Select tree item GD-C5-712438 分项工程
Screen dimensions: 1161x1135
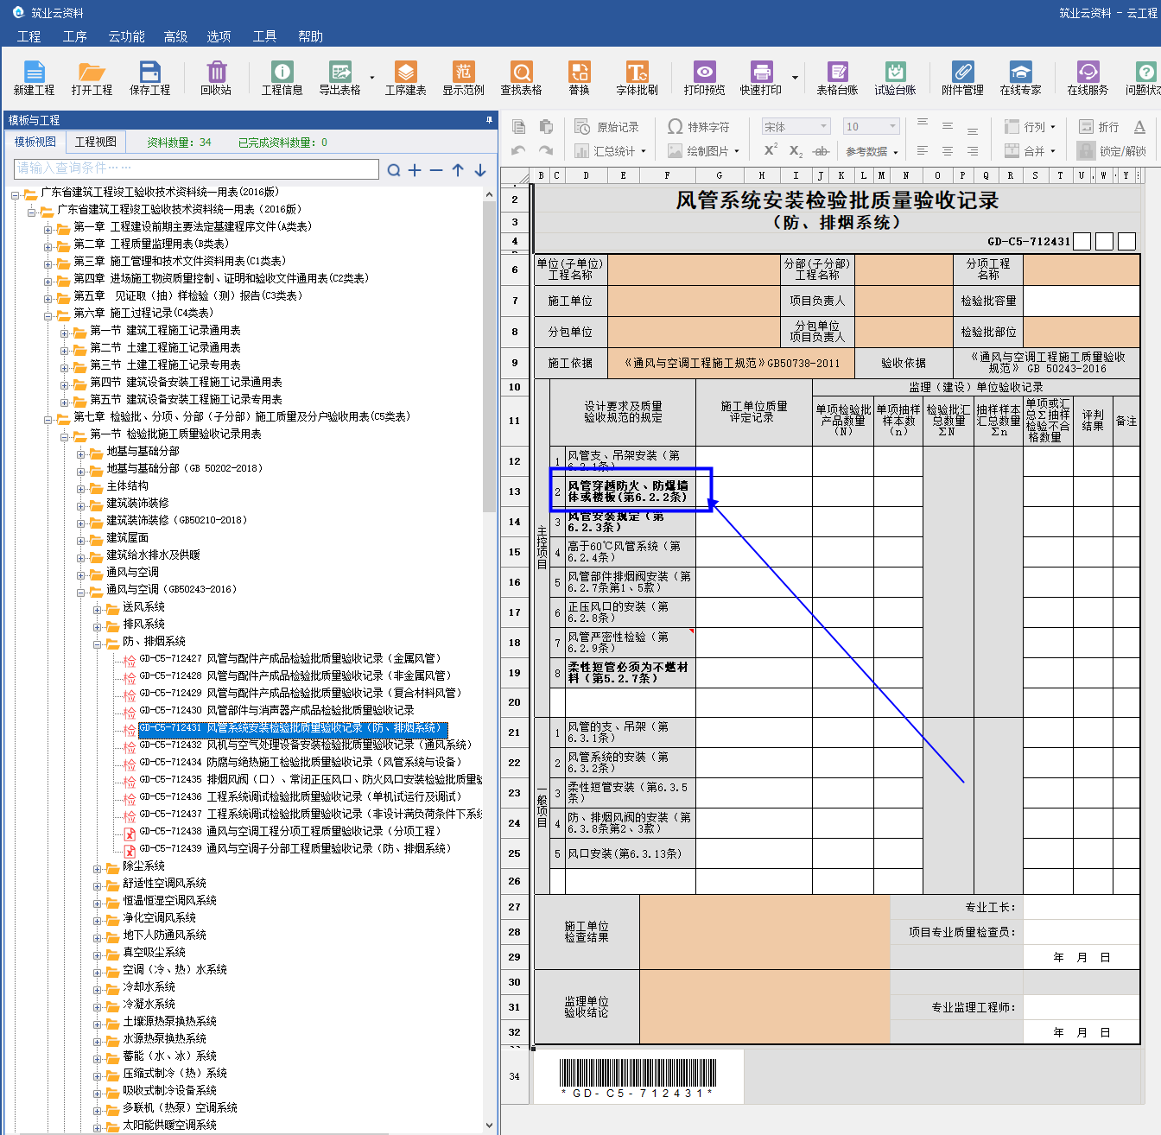(x=290, y=831)
